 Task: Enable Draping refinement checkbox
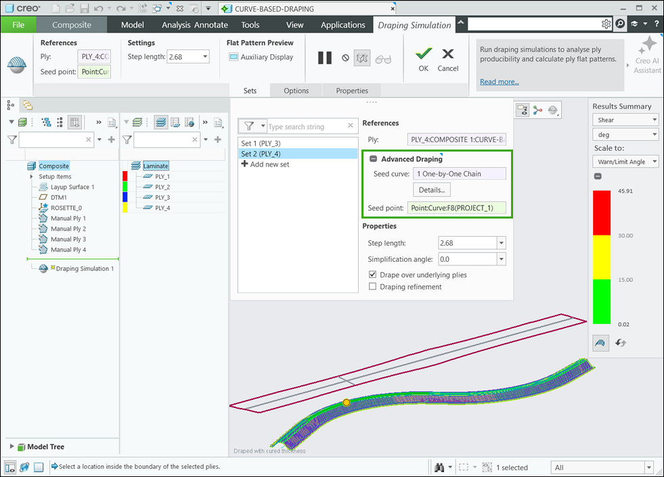[x=373, y=286]
